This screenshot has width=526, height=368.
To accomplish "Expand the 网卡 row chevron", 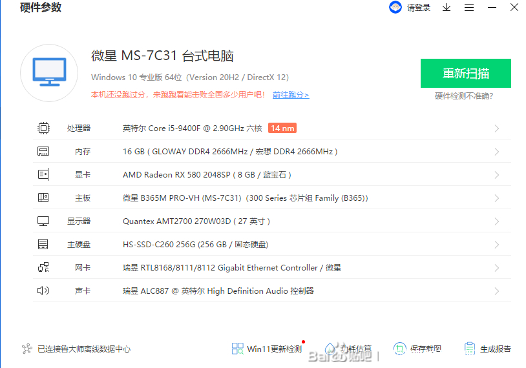I will click(x=497, y=268).
